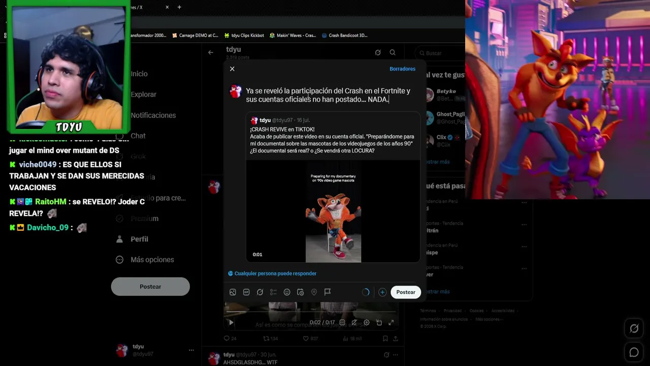This screenshot has width=650, height=366.
Task: Open Grok enhance icon in composer toolbar
Action: click(x=260, y=292)
